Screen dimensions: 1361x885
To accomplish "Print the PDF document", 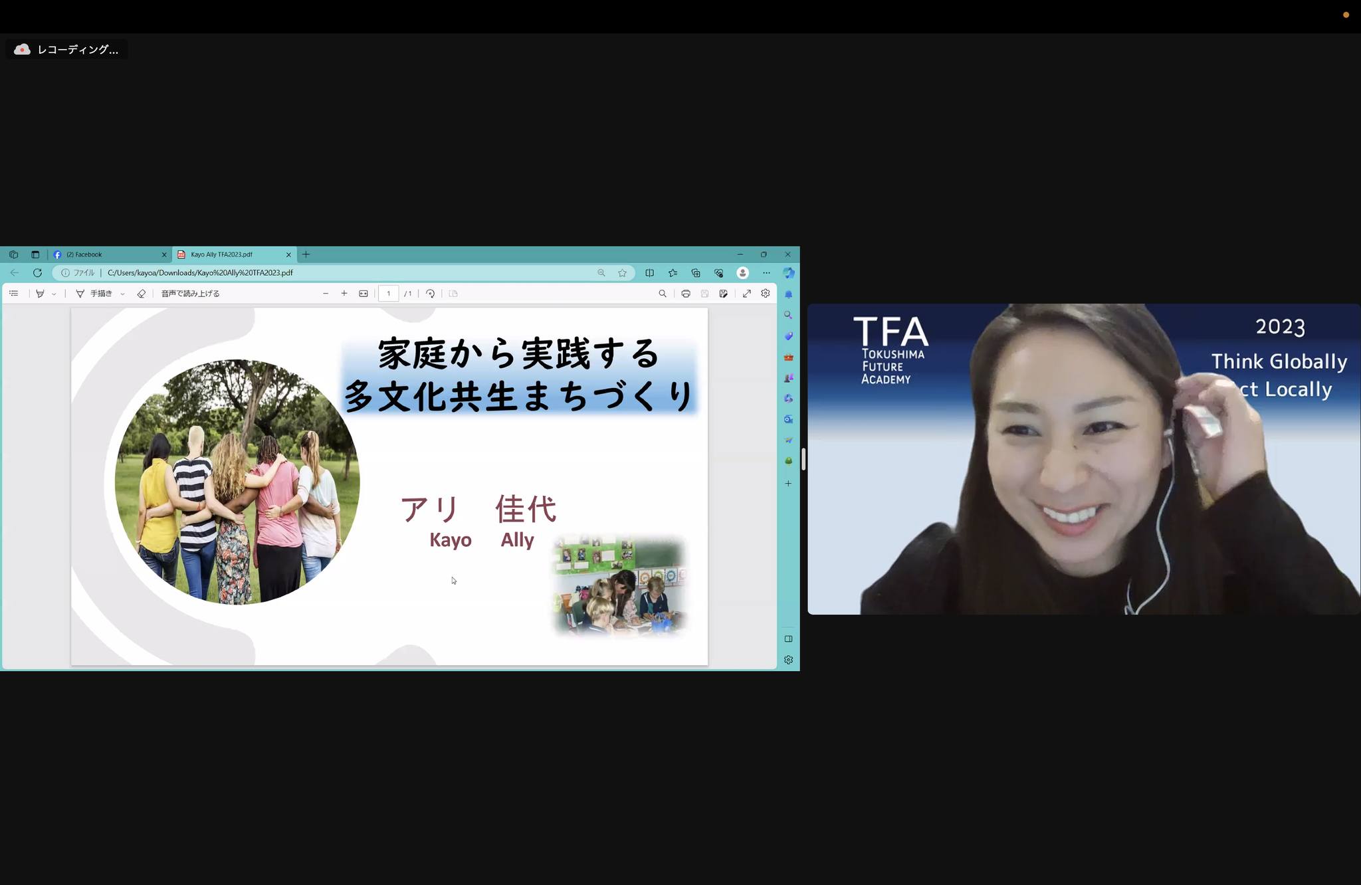I will pyautogui.click(x=686, y=293).
